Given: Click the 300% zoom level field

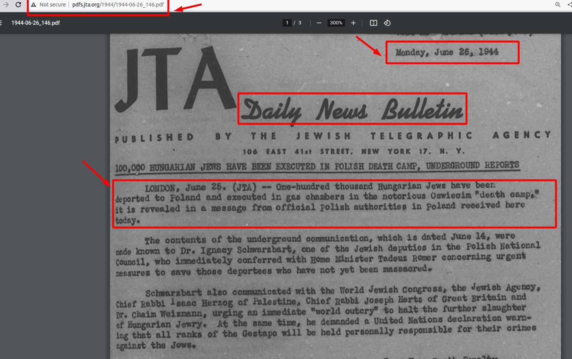Looking at the screenshot, I should pos(336,23).
